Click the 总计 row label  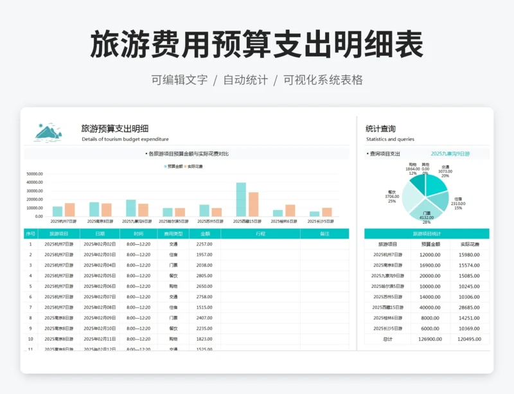388,339
